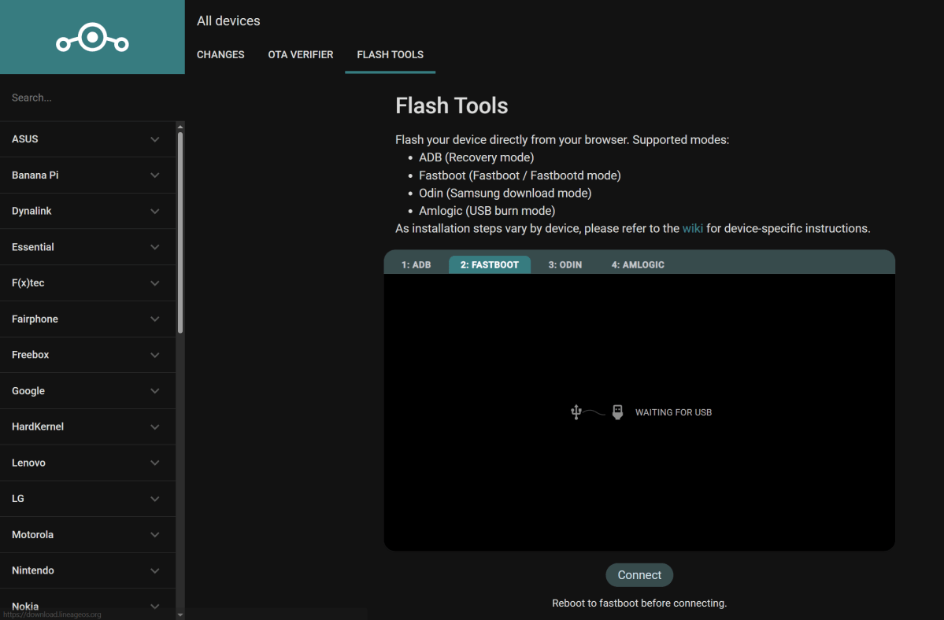
Task: Click the All devices heading
Action: [228, 20]
